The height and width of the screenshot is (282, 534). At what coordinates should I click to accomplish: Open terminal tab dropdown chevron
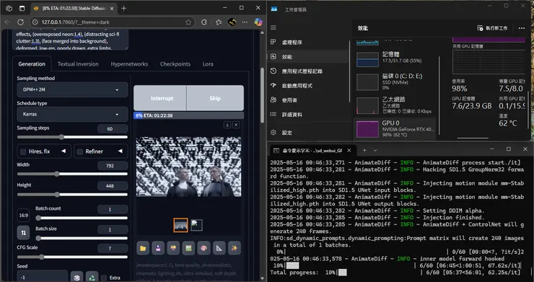(375, 150)
